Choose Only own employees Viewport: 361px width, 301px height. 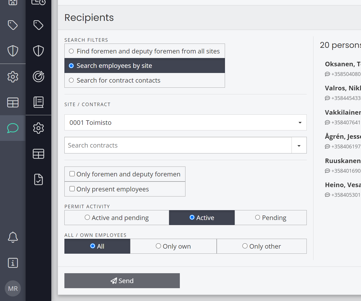click(x=173, y=246)
